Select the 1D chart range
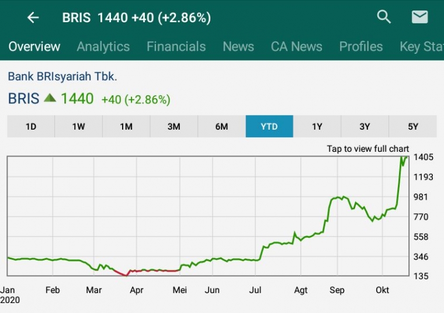The image size is (444, 313). (x=31, y=126)
